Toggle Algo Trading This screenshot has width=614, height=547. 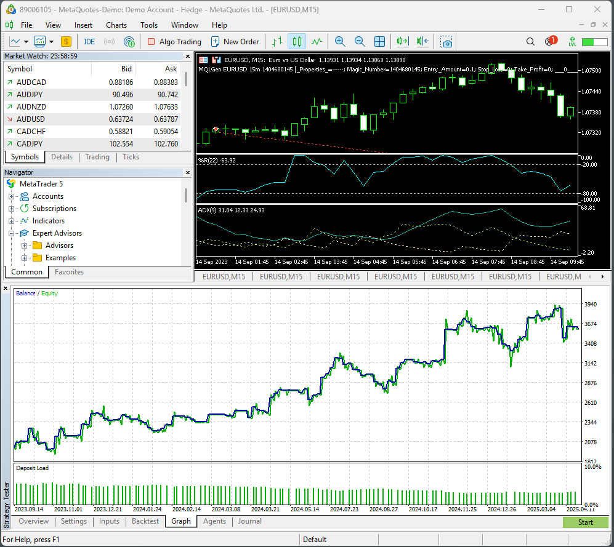(174, 41)
